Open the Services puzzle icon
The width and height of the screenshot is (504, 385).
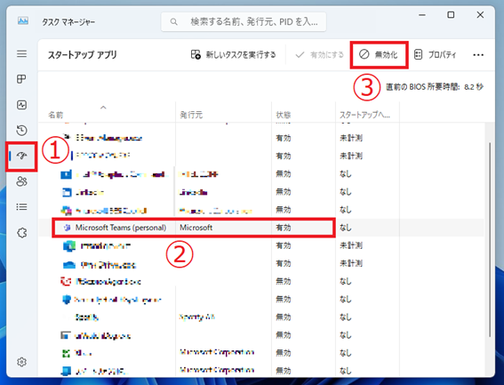[x=22, y=233]
